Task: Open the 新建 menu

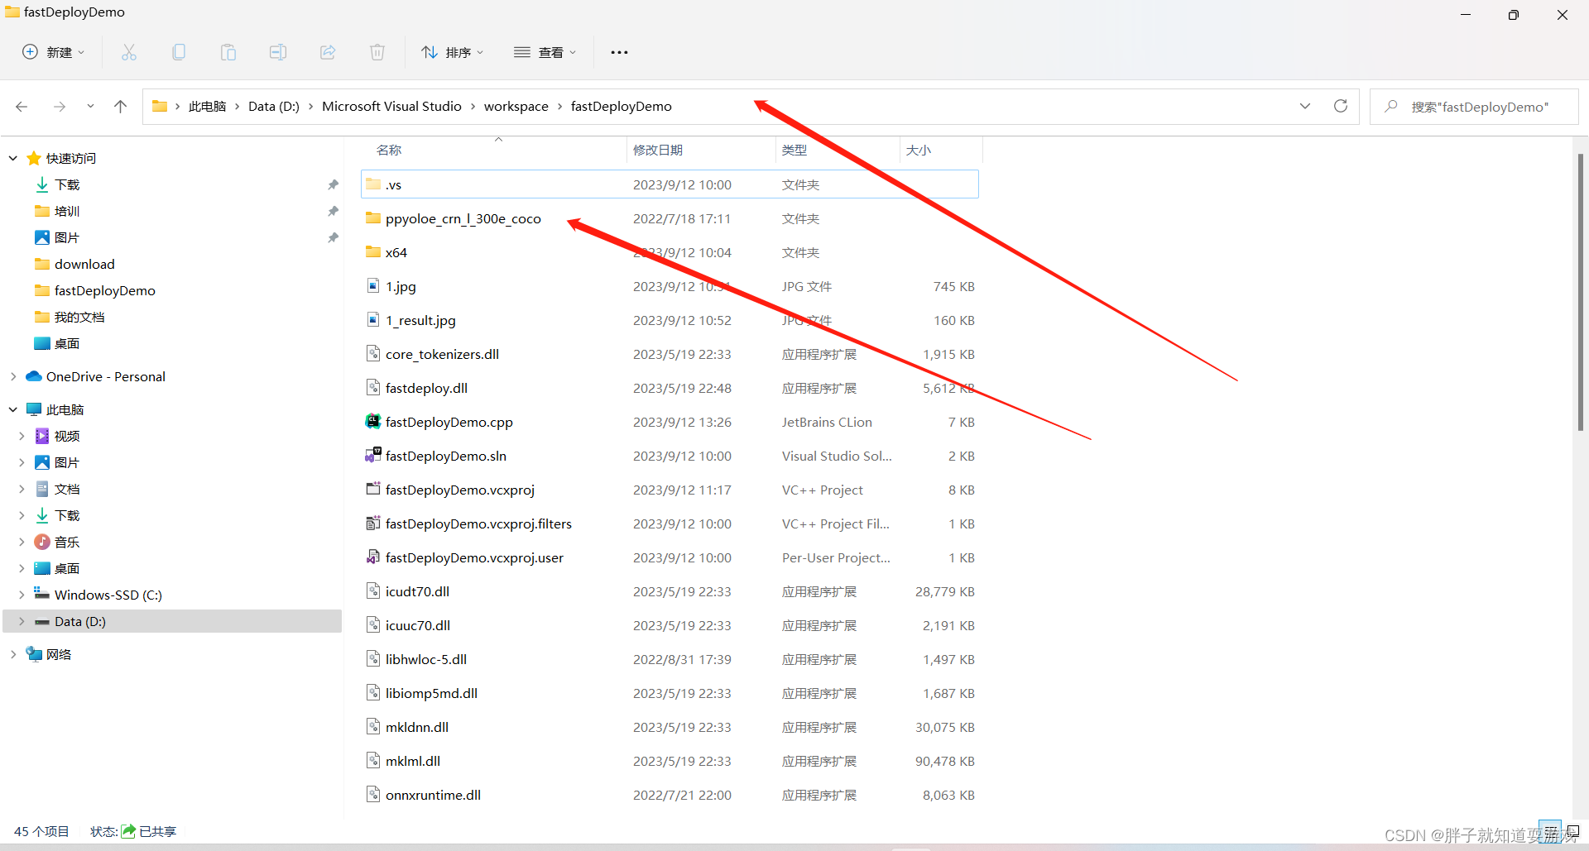Action: pyautogui.click(x=53, y=51)
